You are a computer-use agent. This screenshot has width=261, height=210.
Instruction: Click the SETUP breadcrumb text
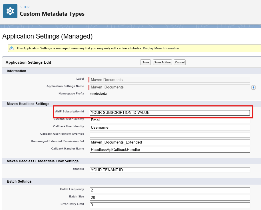coord(24,7)
